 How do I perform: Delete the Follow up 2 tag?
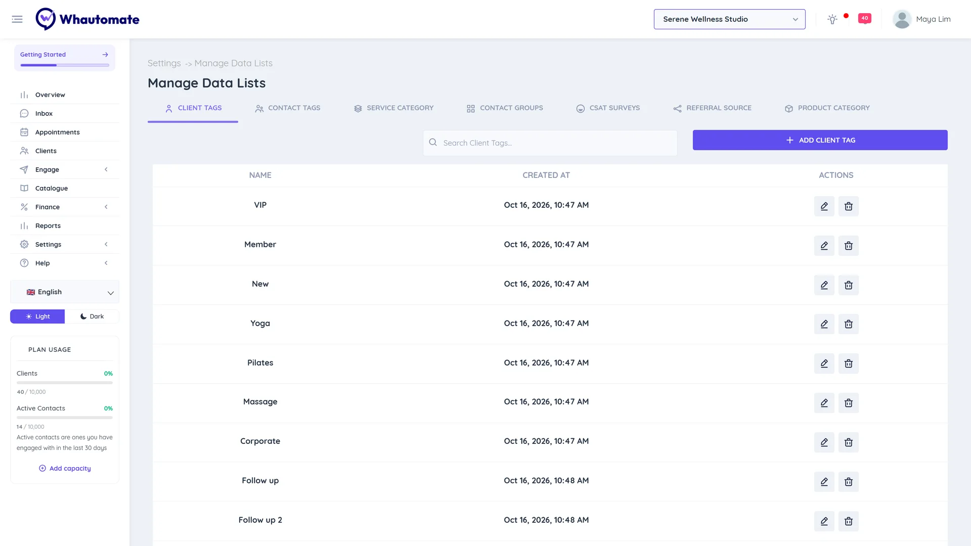pyautogui.click(x=849, y=521)
